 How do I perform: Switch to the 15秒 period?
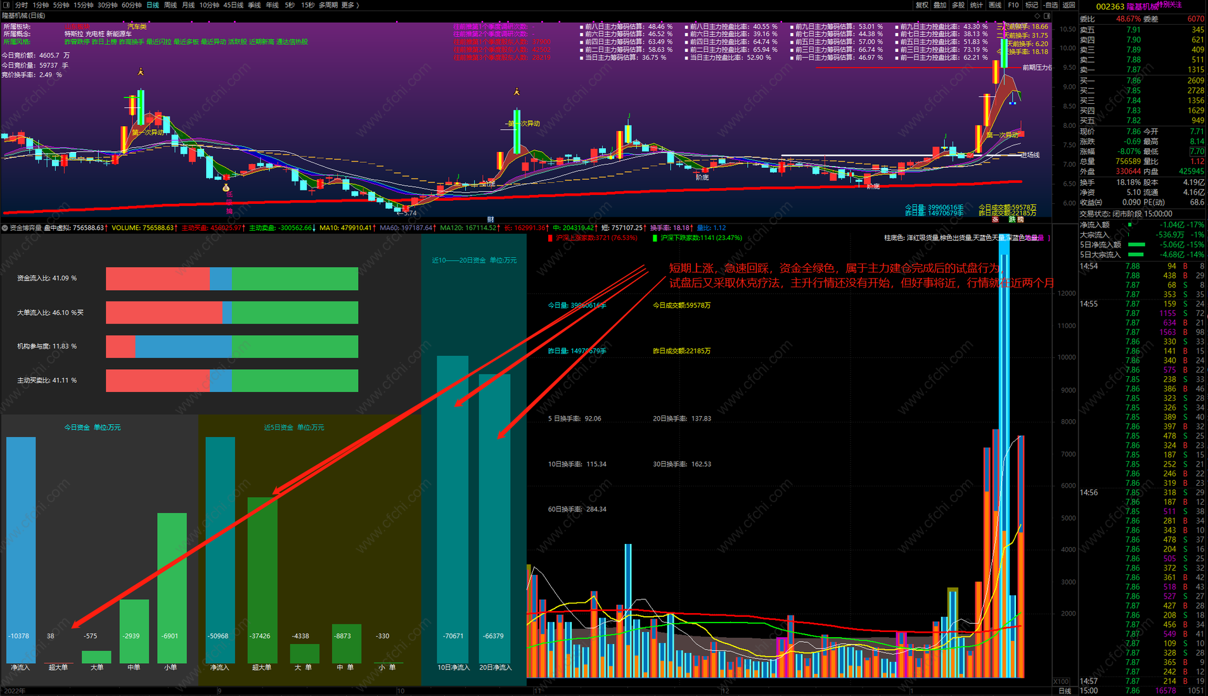308,5
